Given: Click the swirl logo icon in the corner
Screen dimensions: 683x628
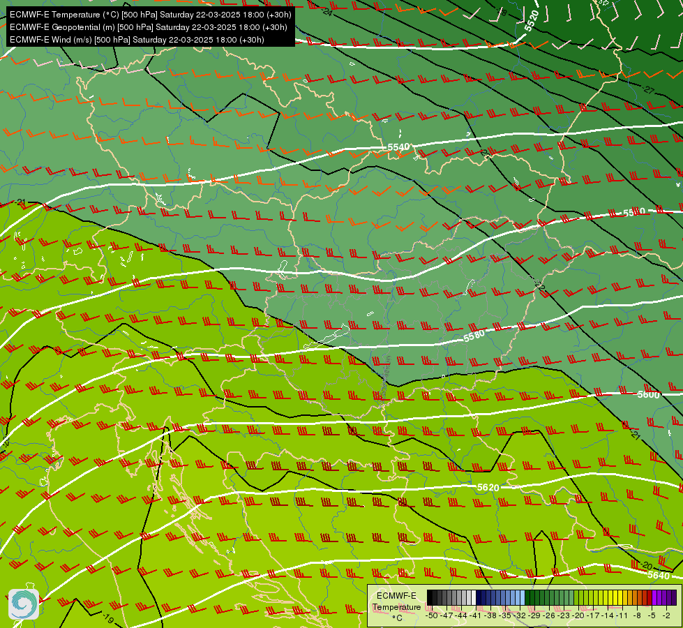Looking at the screenshot, I should pos(24,604).
